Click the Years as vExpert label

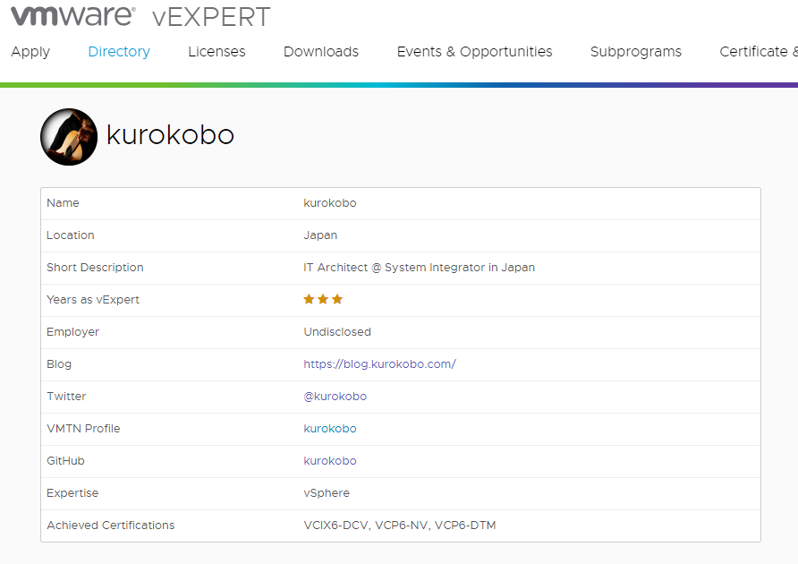point(93,300)
